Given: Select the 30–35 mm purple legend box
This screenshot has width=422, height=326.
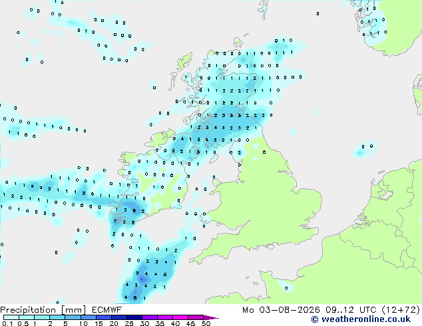Looking at the screenshot, I should pos(149,317).
